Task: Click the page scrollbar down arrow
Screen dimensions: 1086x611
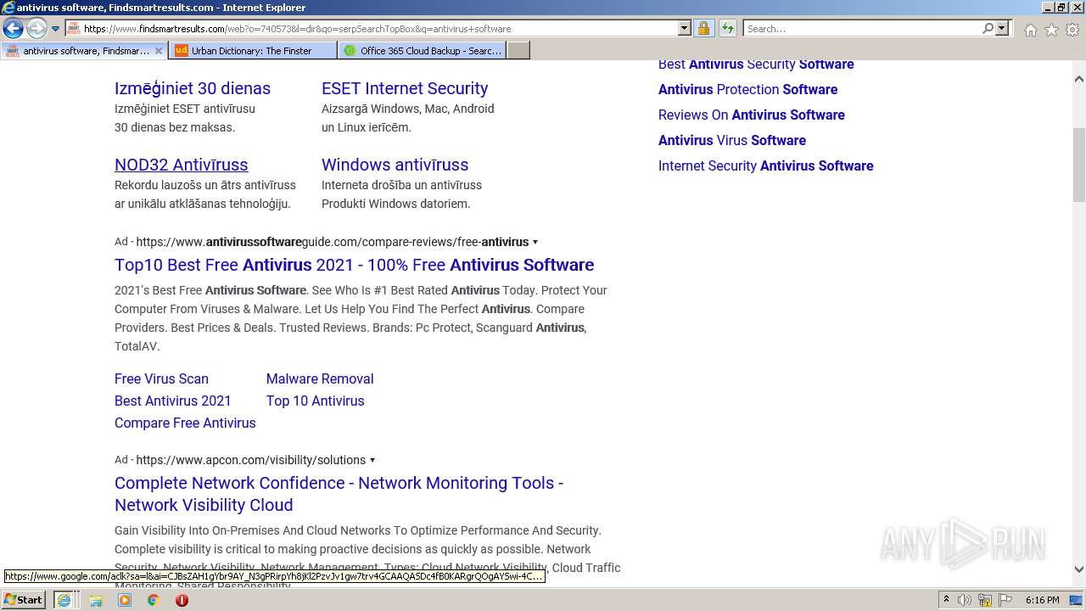Action: click(1079, 569)
